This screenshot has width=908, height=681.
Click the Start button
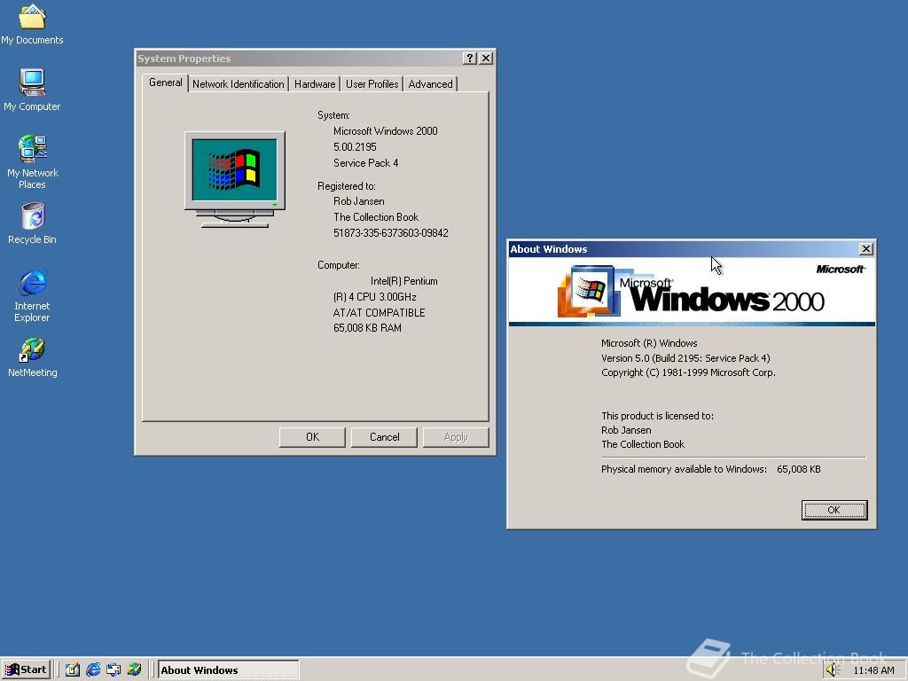coord(26,670)
